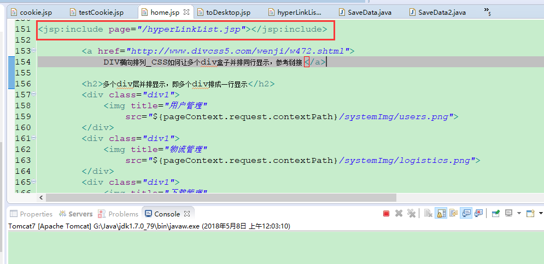
Task: Click the closing </div> on line 164
Action: coord(98,171)
